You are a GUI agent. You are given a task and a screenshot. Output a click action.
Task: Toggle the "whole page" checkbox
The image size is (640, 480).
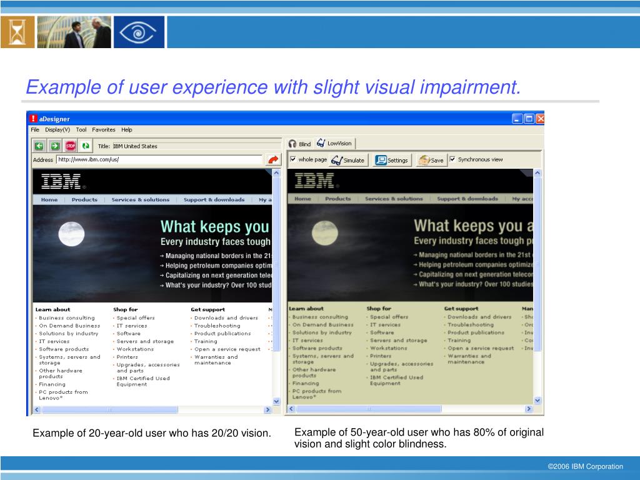click(x=292, y=159)
